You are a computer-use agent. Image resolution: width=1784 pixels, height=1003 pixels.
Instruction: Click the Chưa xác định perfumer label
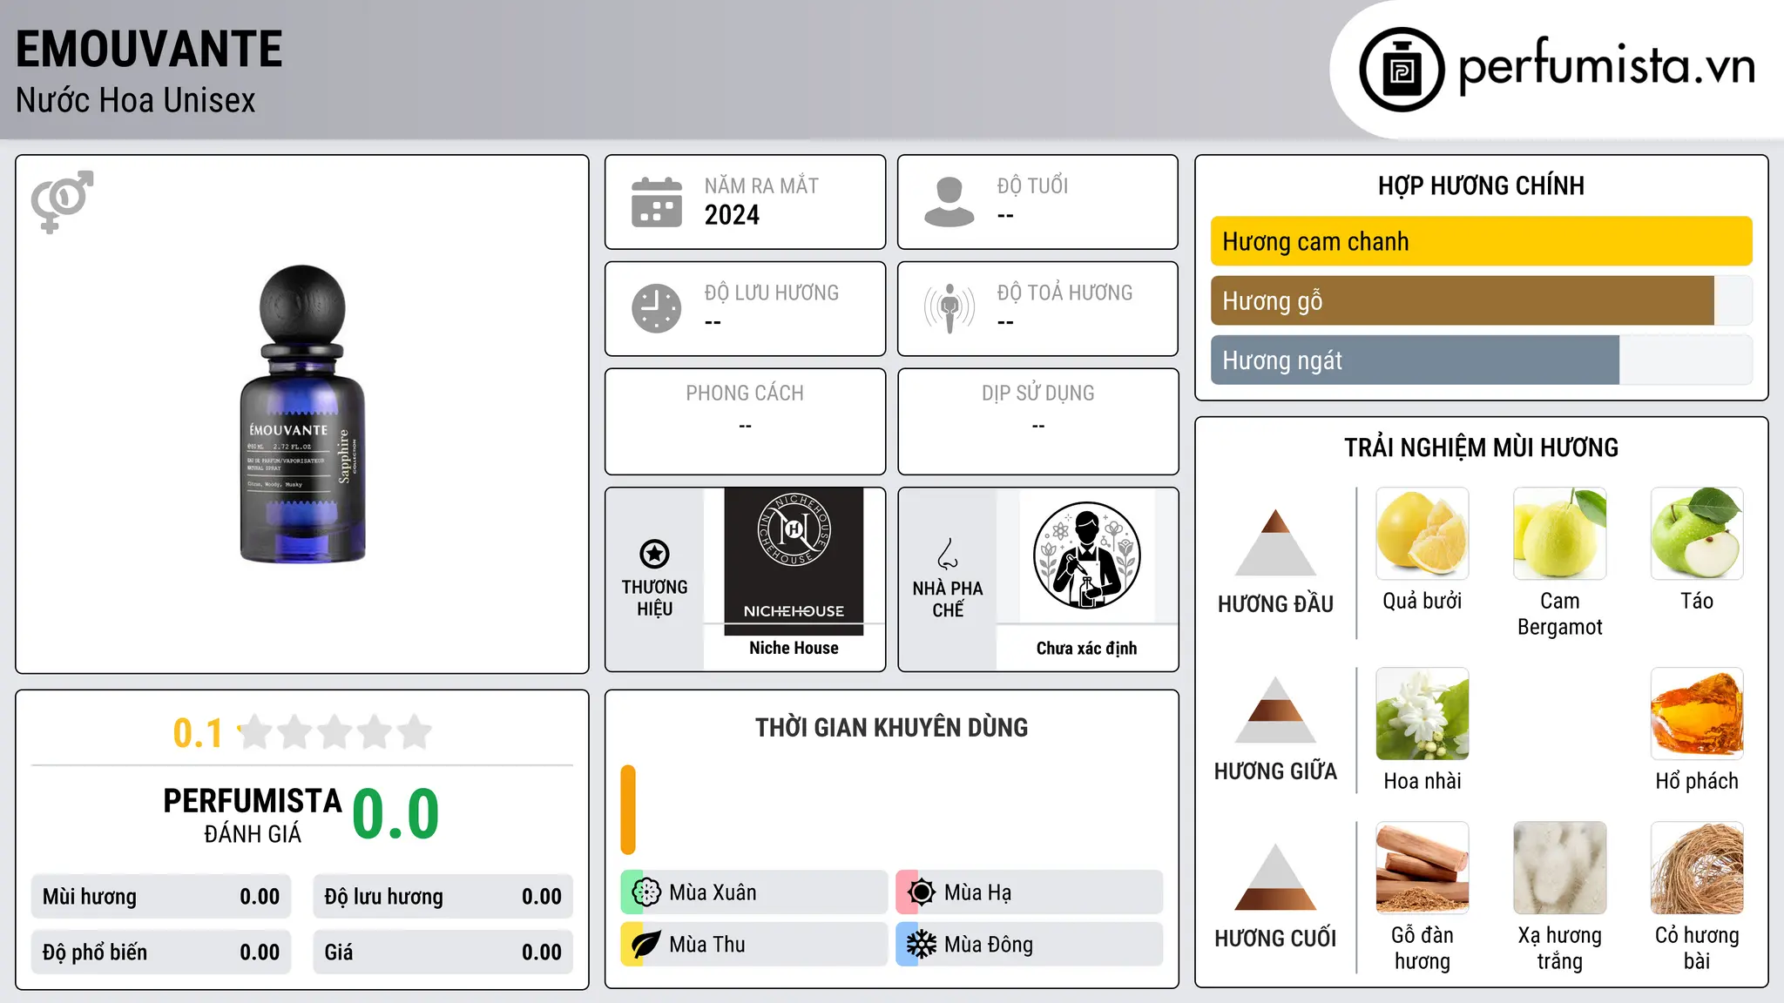pyautogui.click(x=1086, y=648)
